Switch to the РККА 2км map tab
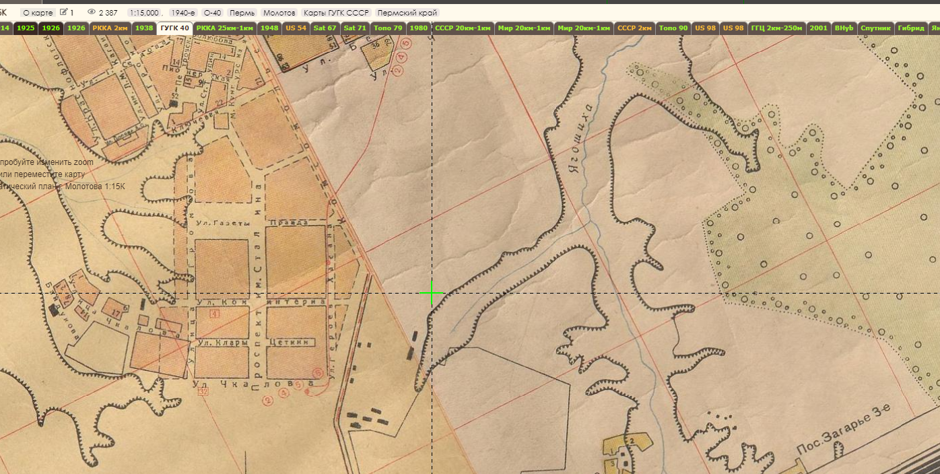Screen dimensions: 940x474 coord(110,28)
